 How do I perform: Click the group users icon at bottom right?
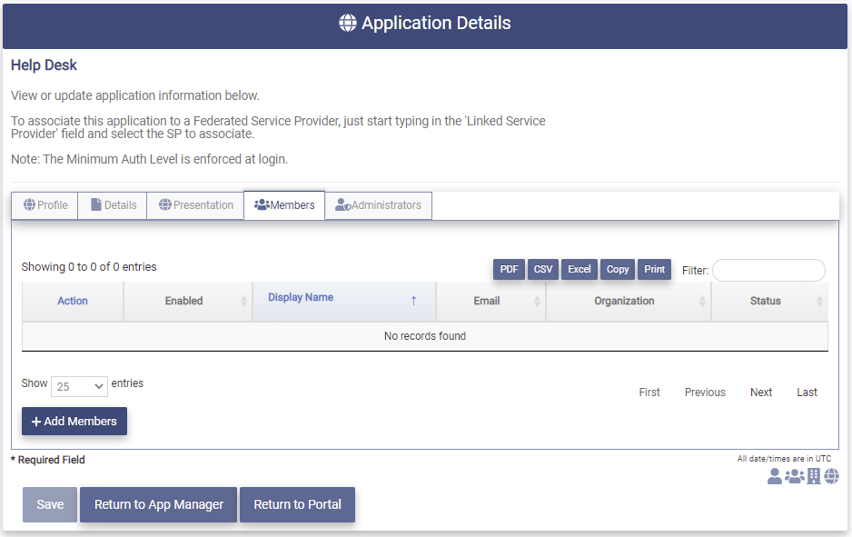point(795,476)
